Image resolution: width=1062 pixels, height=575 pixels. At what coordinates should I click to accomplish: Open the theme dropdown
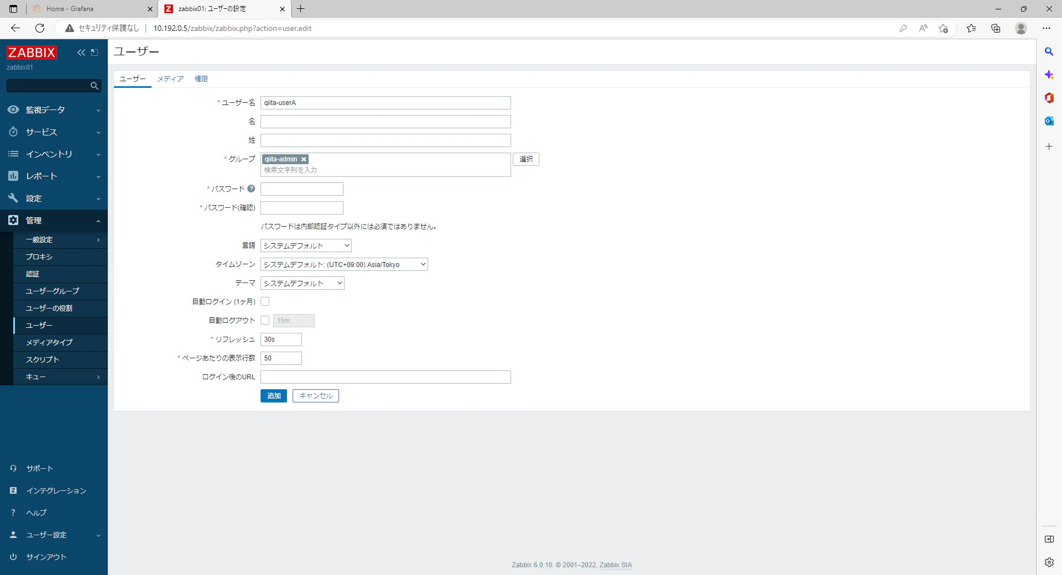point(302,283)
